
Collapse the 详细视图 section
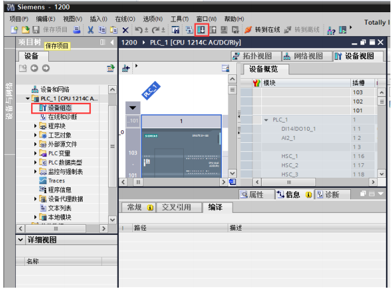[x=21, y=239]
